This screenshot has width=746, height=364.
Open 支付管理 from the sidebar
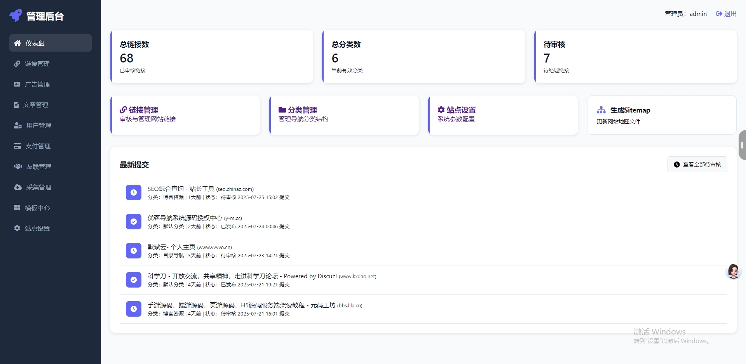pos(38,146)
